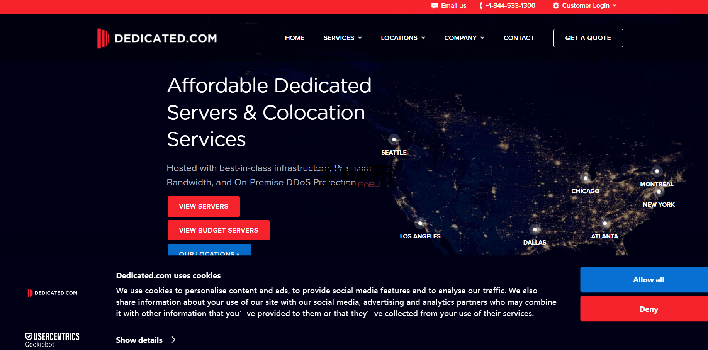
Task: Open the Services dropdown menu
Action: pyautogui.click(x=342, y=38)
